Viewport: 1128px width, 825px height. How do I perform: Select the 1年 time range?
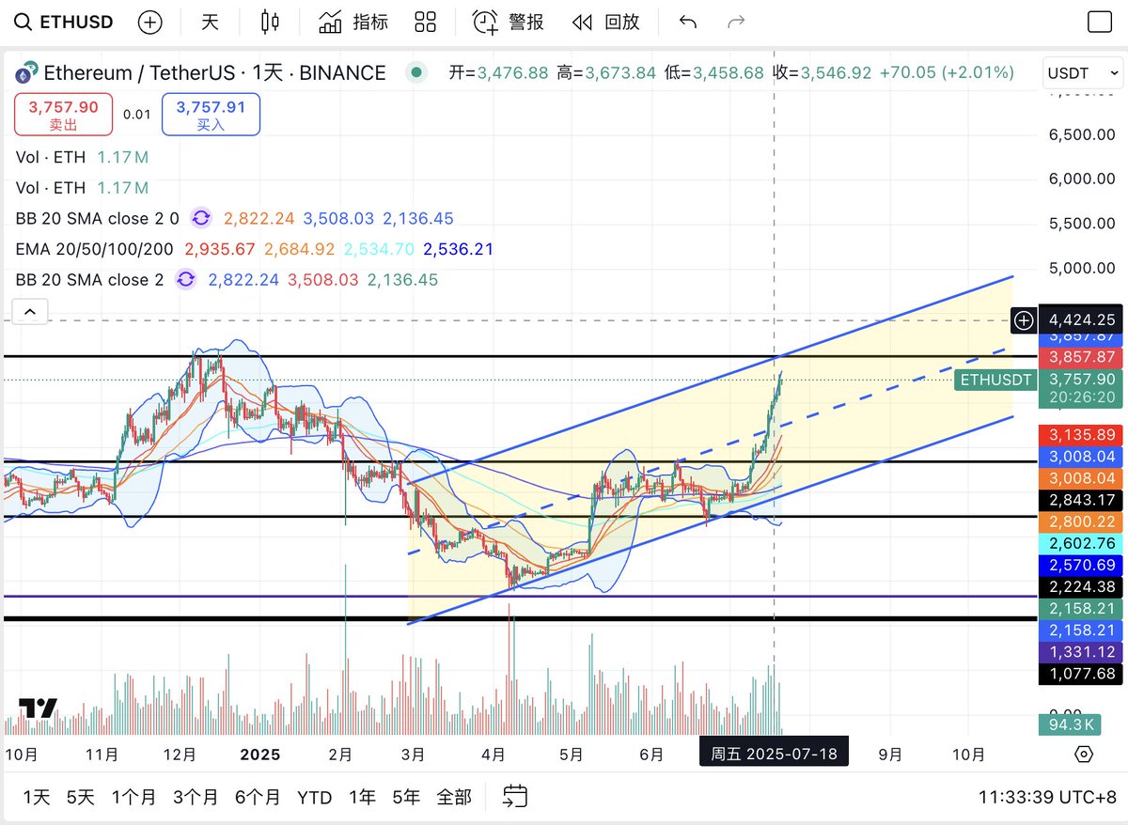pos(361,798)
